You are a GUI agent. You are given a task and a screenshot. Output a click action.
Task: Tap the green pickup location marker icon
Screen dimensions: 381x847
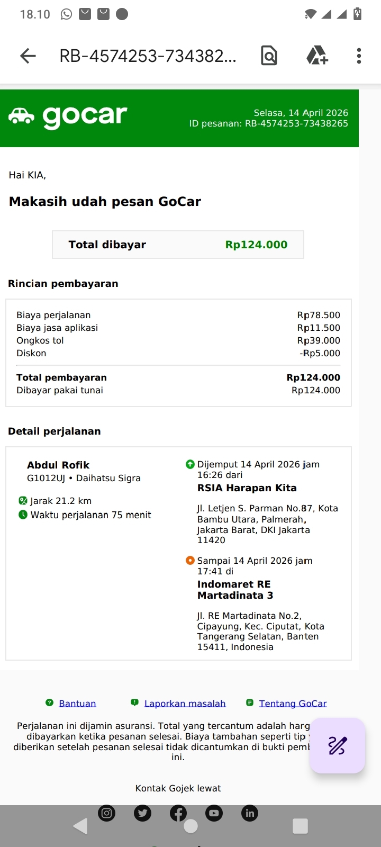tap(190, 464)
